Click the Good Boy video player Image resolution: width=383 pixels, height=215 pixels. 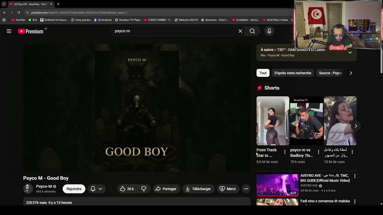pyautogui.click(x=137, y=108)
